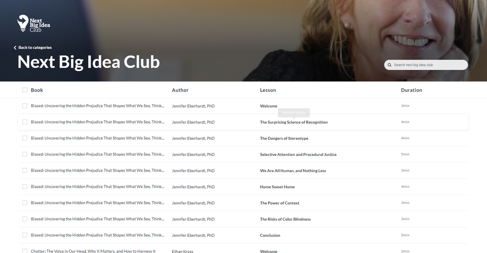Open The Risks of Color Blindness lesson

[285, 219]
